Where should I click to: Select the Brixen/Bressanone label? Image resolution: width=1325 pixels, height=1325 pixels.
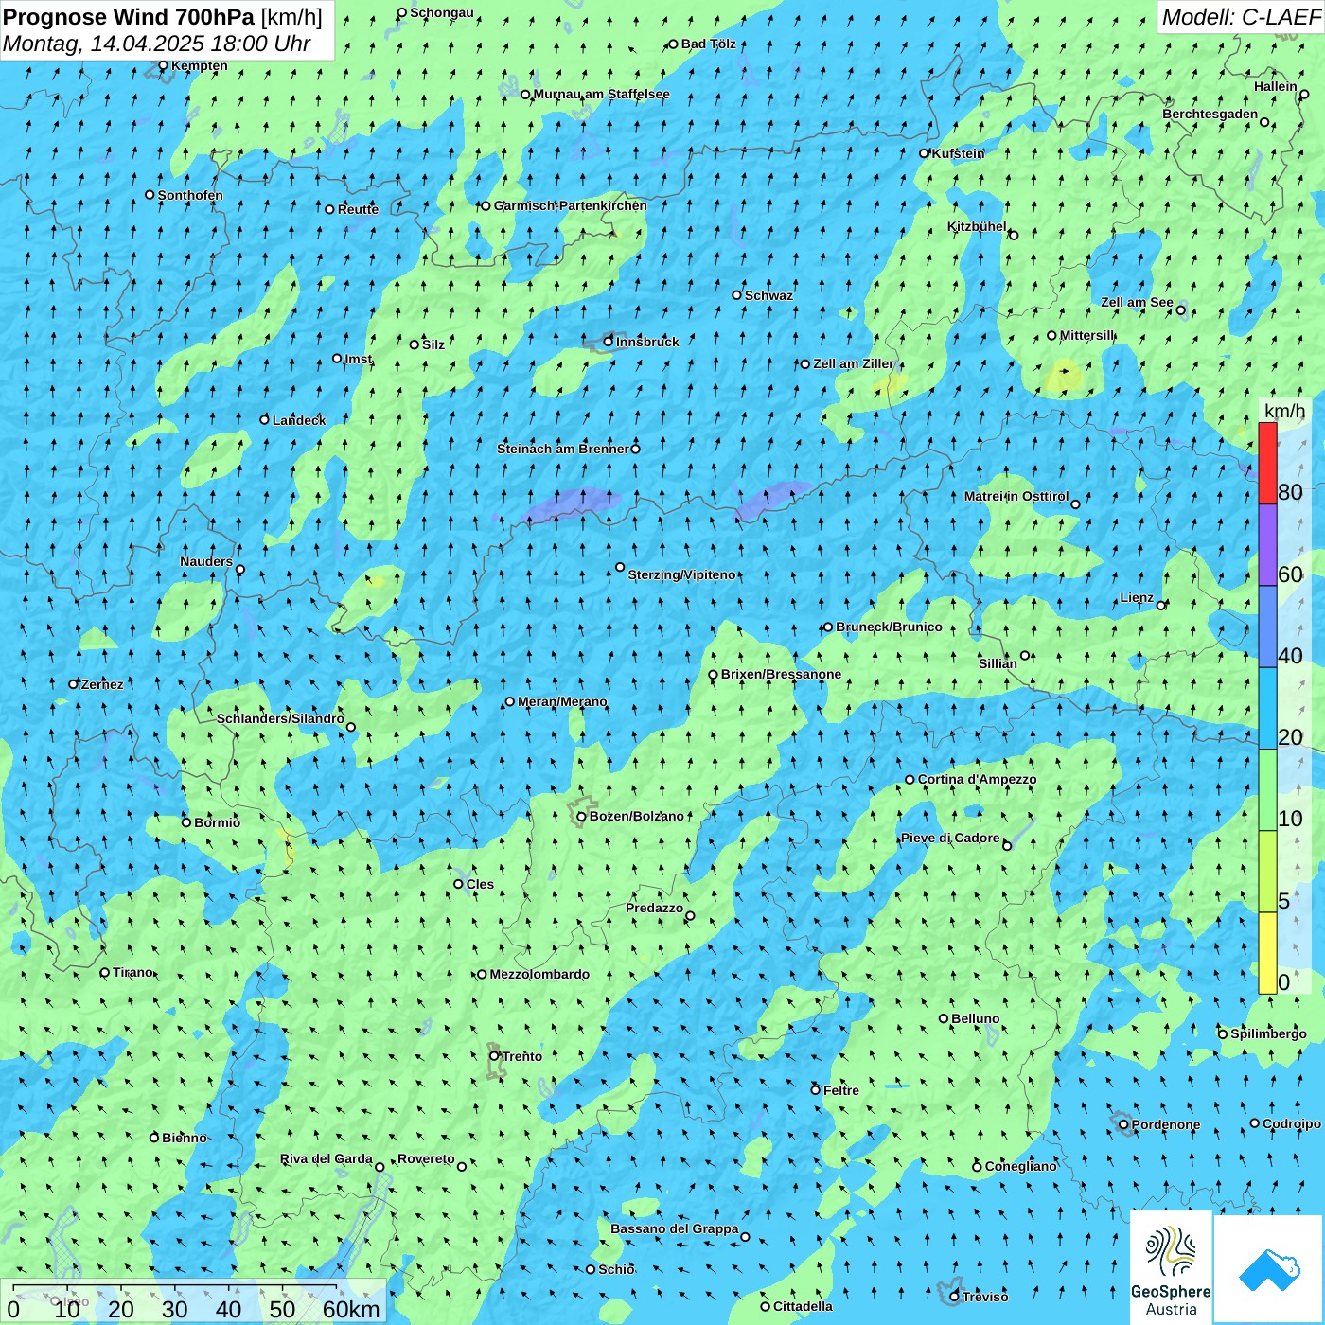coord(781,674)
